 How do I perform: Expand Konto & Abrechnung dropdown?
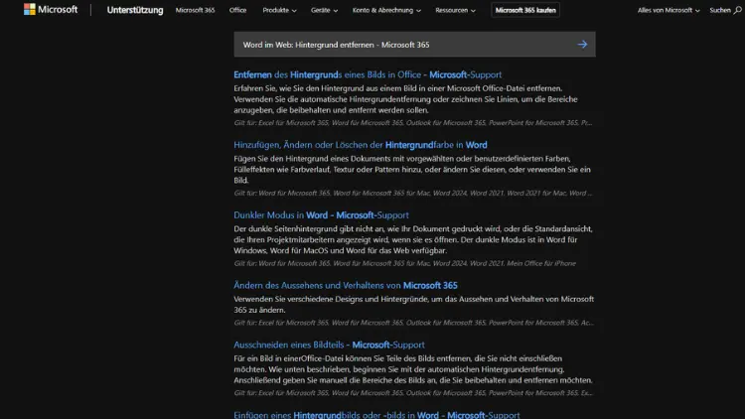coord(386,10)
